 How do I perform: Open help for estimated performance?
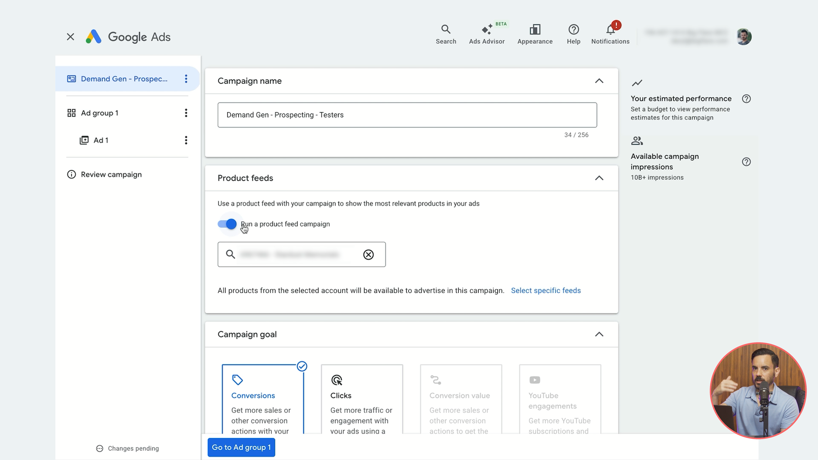point(746,99)
